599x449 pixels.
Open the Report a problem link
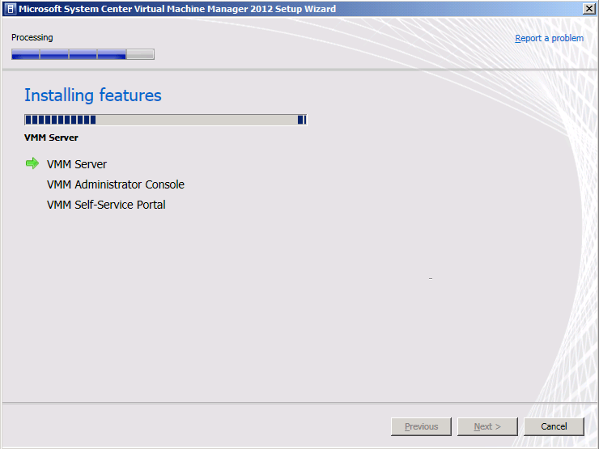[x=549, y=38]
